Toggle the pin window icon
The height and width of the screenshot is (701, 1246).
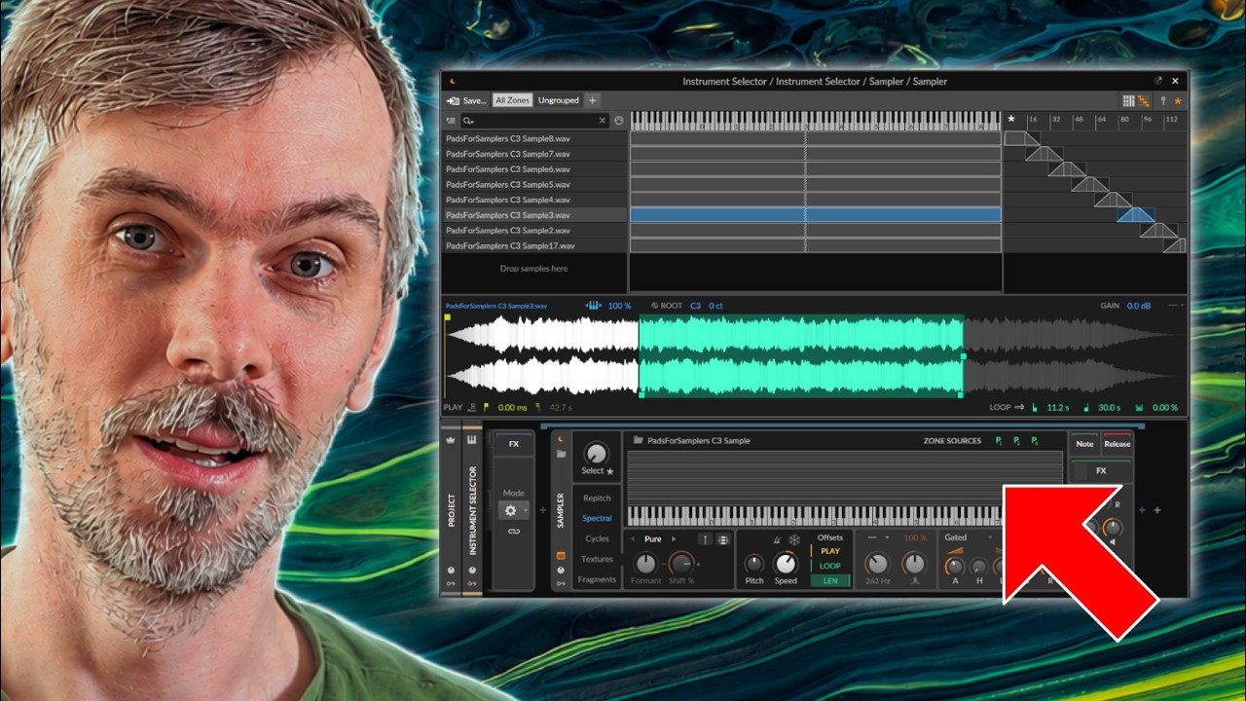(x=1162, y=100)
